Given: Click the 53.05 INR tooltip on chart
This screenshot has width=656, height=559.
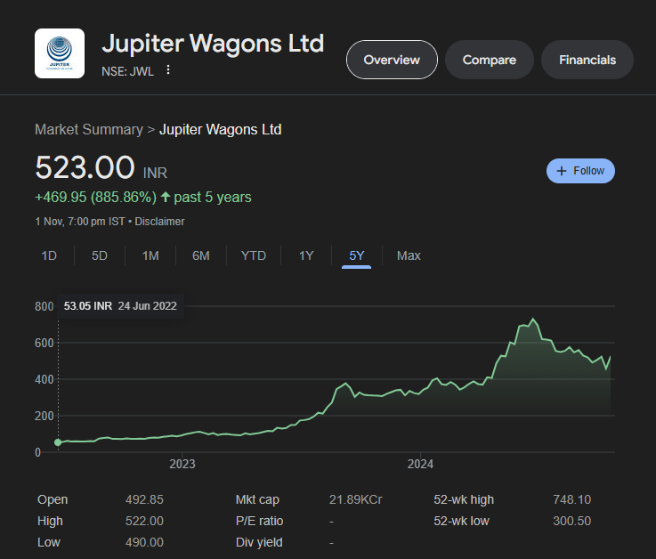Looking at the screenshot, I should (x=120, y=306).
